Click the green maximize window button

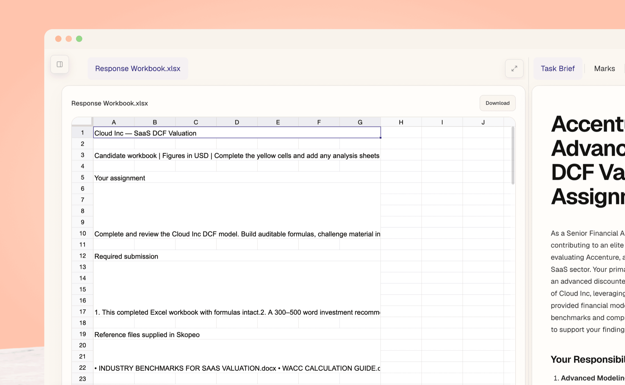tap(79, 39)
